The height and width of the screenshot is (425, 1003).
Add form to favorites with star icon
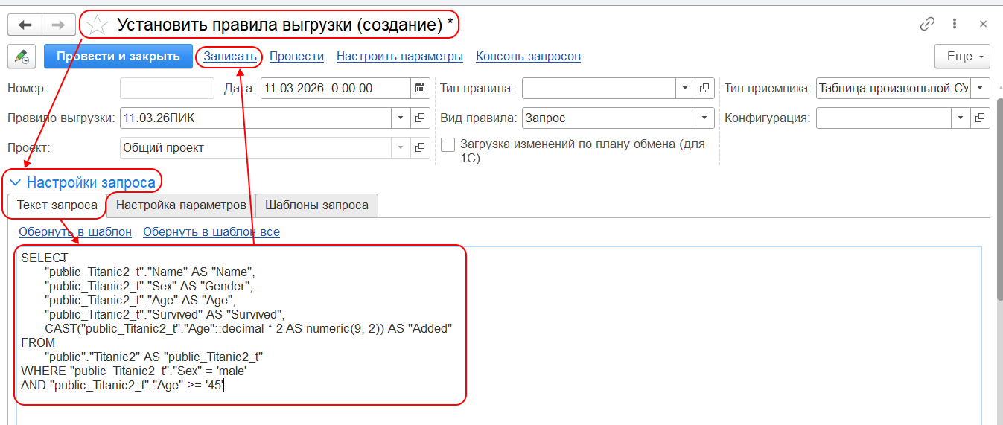97,25
